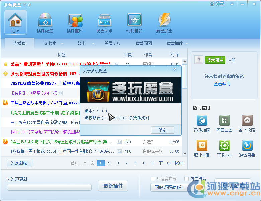
Task: Click image icon on 多玩每日黑市精选 row
Action: click(x=119, y=151)
